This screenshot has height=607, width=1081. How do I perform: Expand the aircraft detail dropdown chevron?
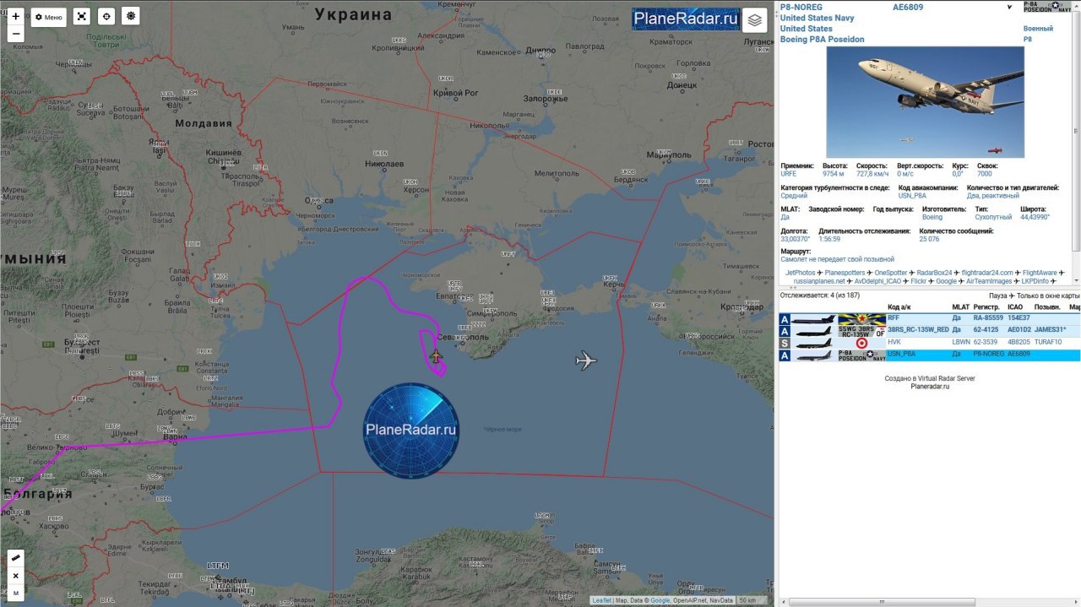[x=1009, y=8]
